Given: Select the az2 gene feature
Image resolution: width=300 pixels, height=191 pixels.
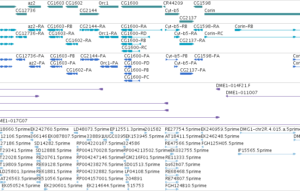Looking at the screenshot, I should (35, 7).
